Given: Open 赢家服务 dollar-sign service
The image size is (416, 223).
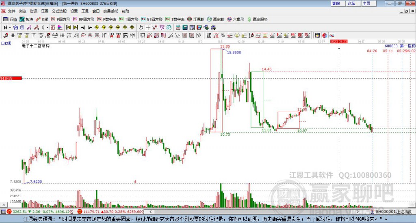Looking at the screenshot, I should point(257,19).
